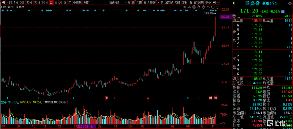The image size is (293, 129).
Task: Open 多周期 multi-period view
Action: pos(77,2)
